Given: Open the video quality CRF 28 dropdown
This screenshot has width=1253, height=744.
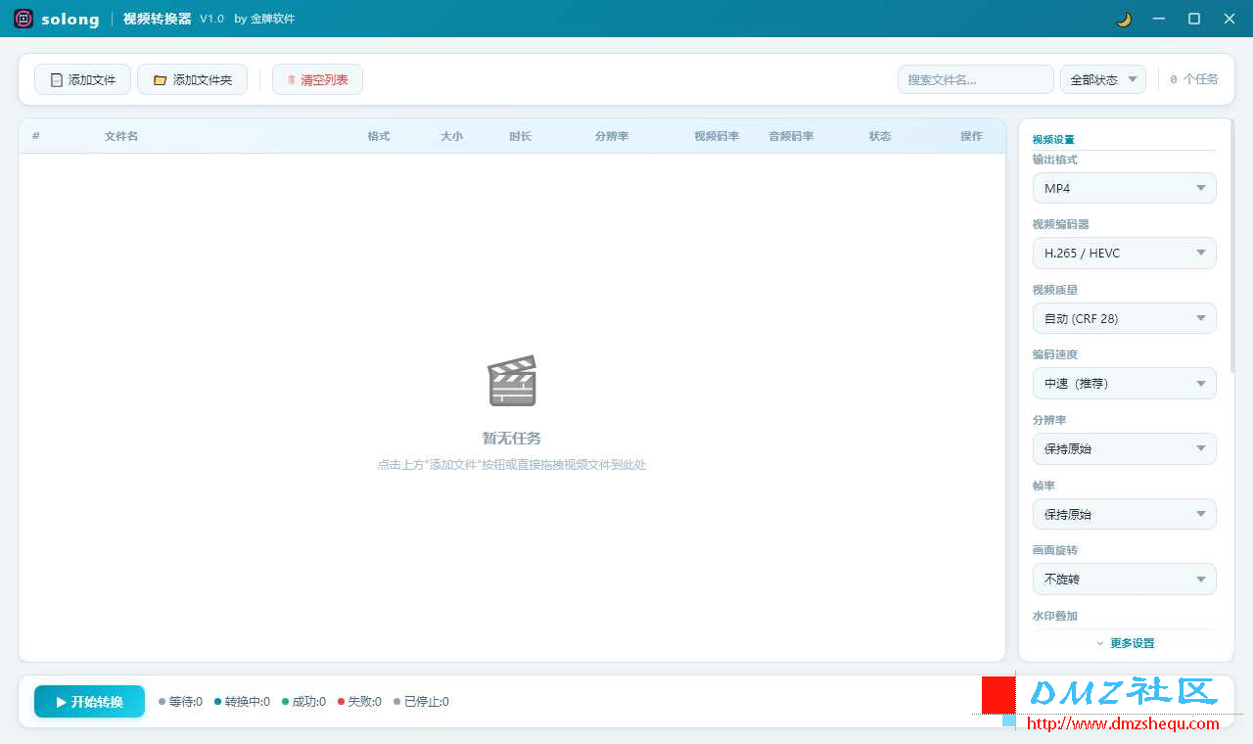Looking at the screenshot, I should point(1124,318).
